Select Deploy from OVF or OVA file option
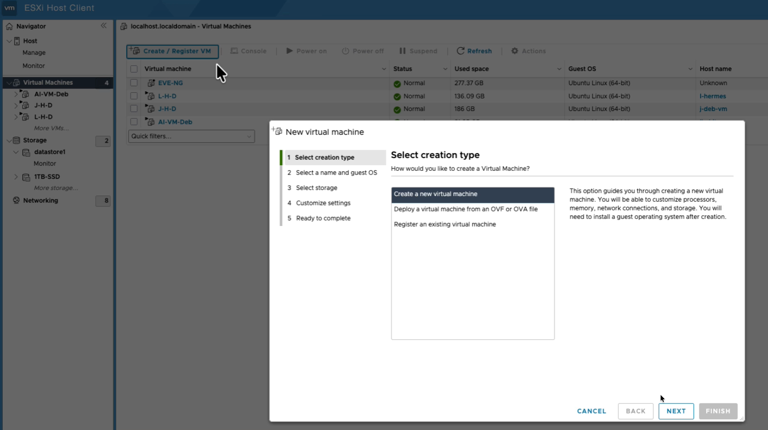 [473, 209]
